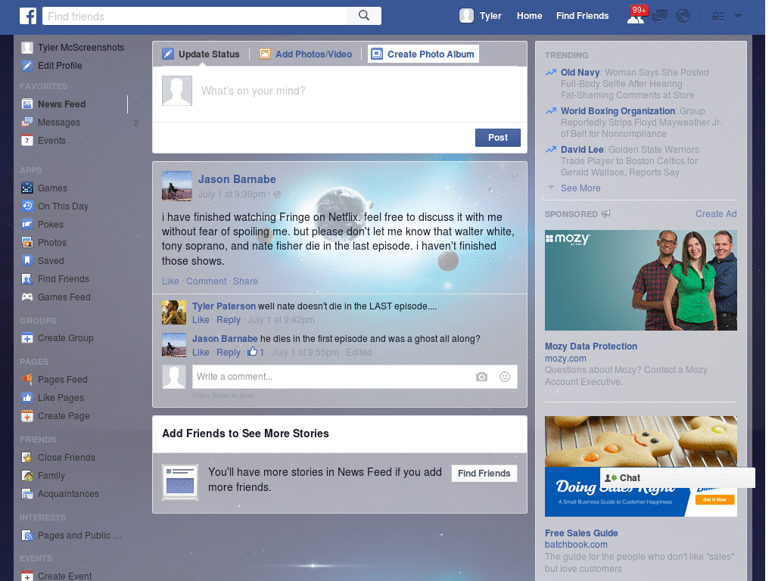Click the Create Page icon
The height and width of the screenshot is (581, 775).
click(27, 416)
